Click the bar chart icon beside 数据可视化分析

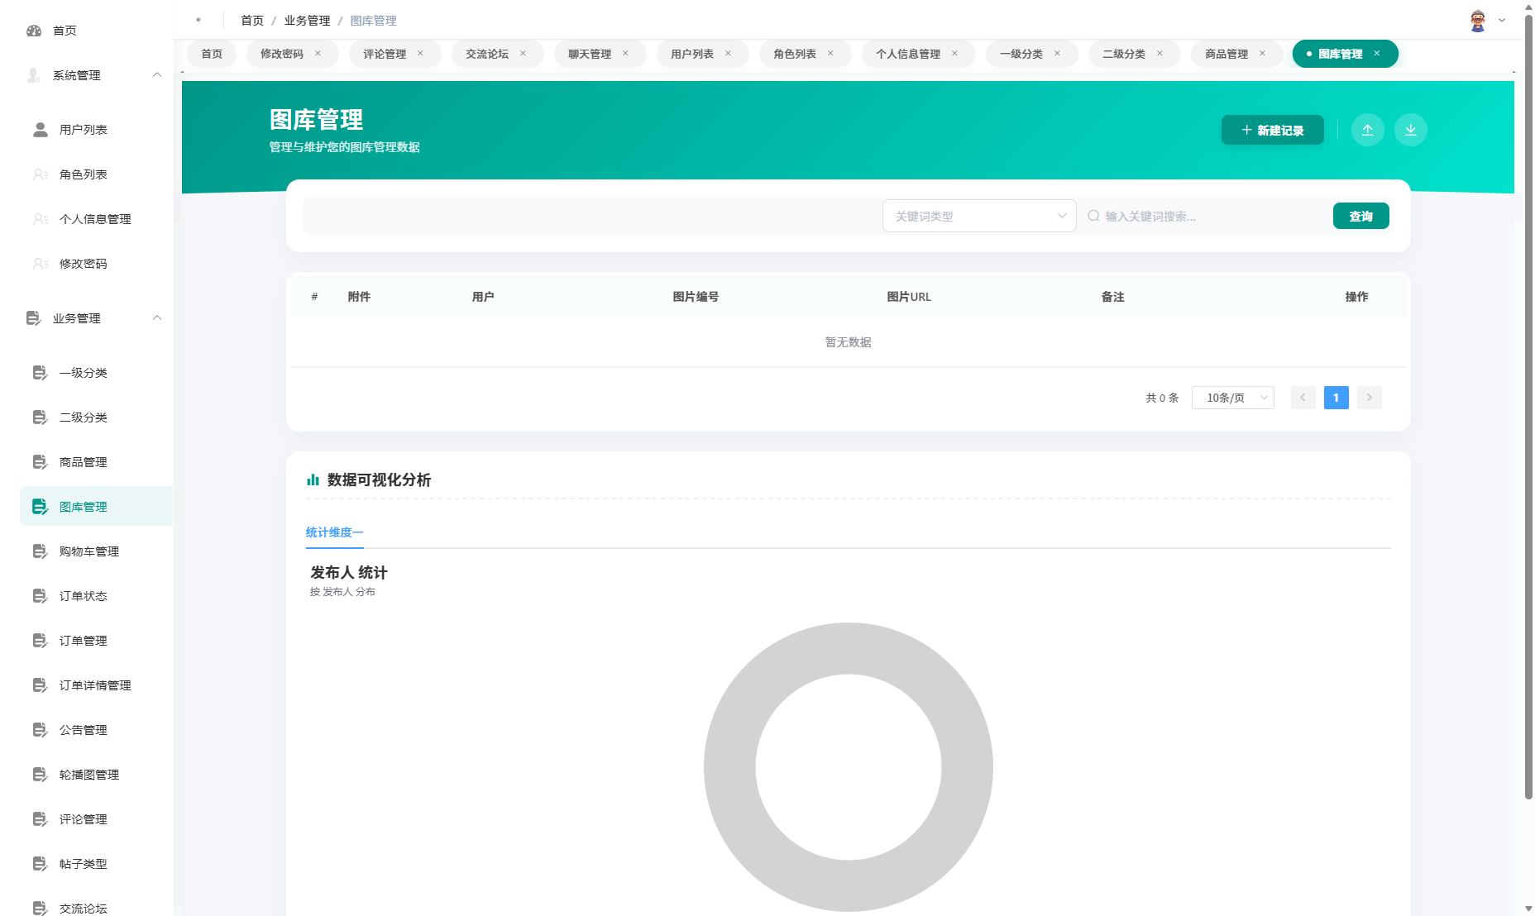313,479
